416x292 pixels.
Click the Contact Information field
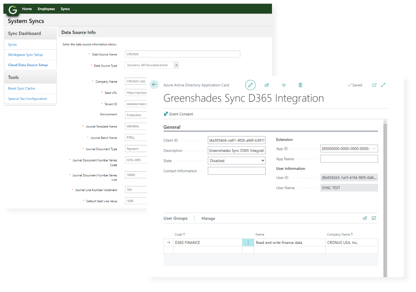point(237,171)
